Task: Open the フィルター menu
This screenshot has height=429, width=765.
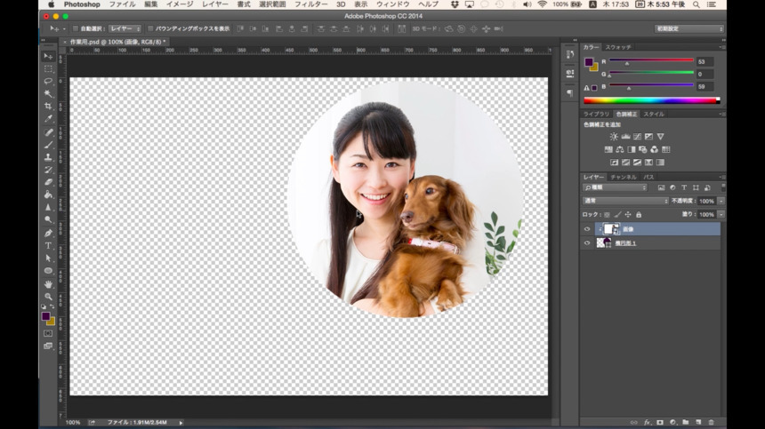Action: [x=310, y=4]
